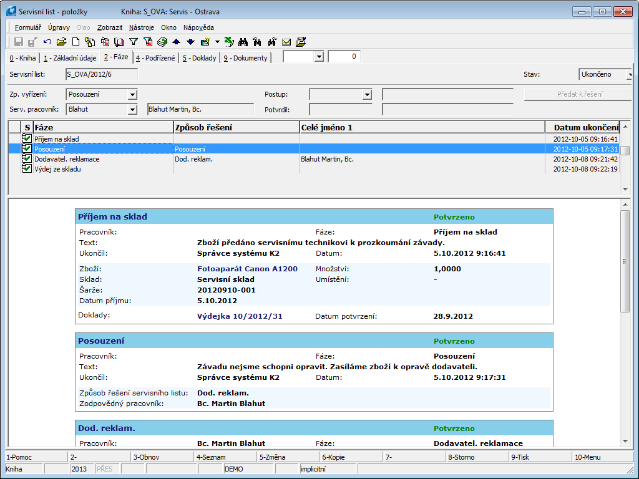Click the undo arrow toolbar icon
Screen dimensions: 639x479
coord(47,42)
